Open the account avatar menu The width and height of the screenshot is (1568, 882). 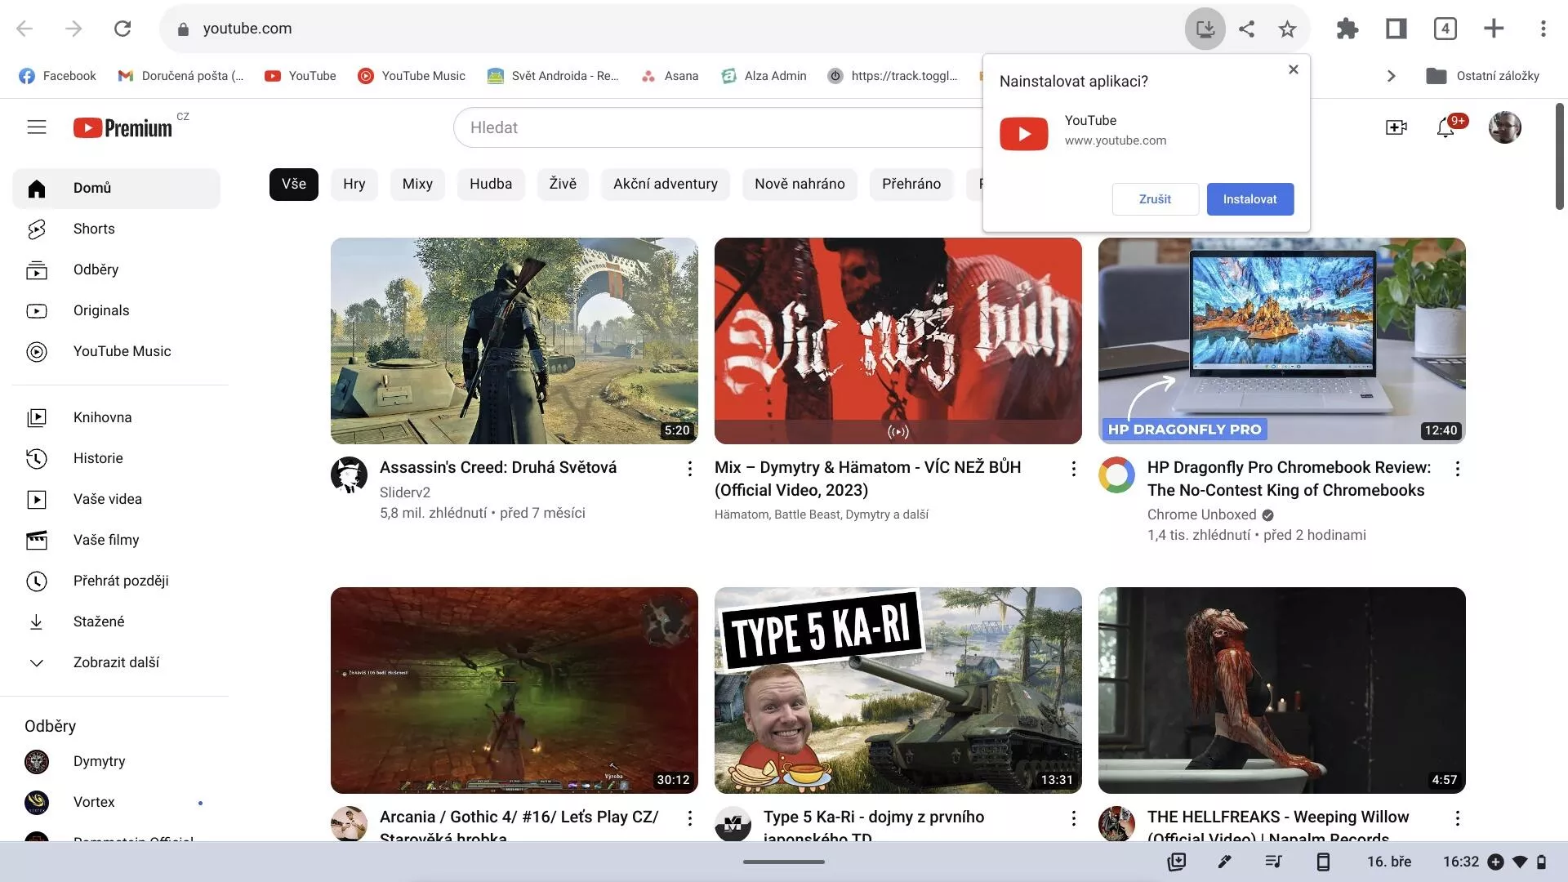click(1504, 127)
